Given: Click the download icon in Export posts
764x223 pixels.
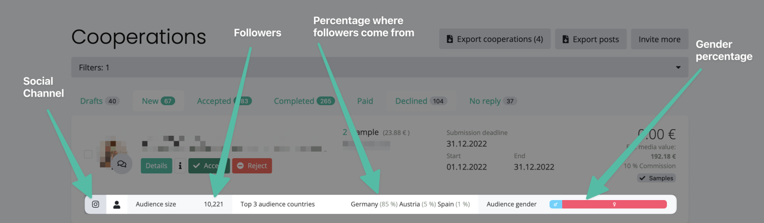Looking at the screenshot, I should tap(565, 39).
